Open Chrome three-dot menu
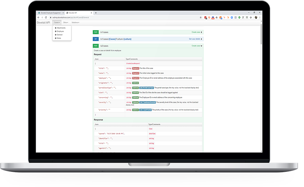This screenshot has width=304, height=187. click(x=260, y=18)
